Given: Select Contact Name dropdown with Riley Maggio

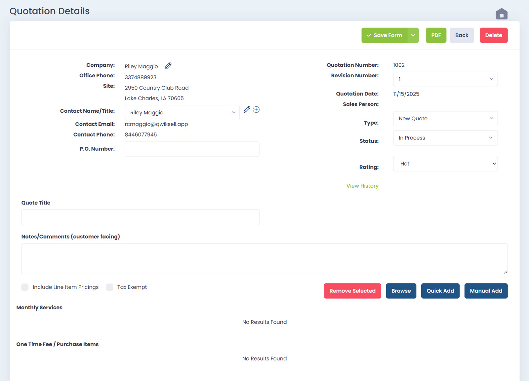Looking at the screenshot, I should point(182,113).
